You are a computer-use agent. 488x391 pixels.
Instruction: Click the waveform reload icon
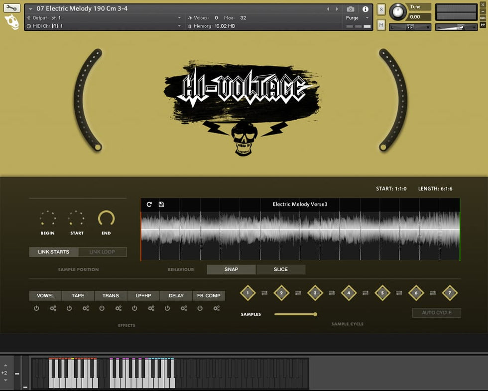(149, 204)
